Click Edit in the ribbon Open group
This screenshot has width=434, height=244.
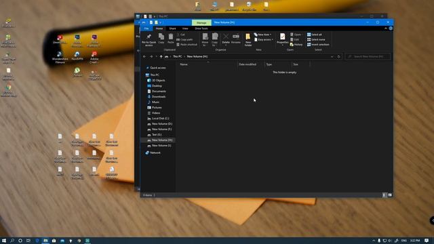[294, 39]
